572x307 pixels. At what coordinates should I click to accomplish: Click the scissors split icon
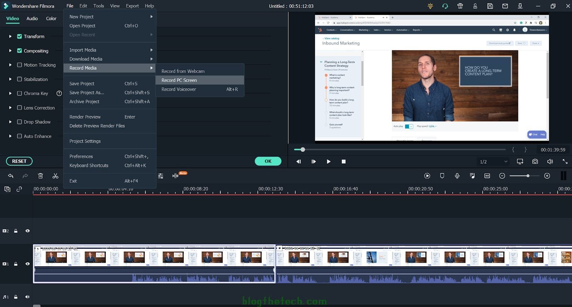55,176
